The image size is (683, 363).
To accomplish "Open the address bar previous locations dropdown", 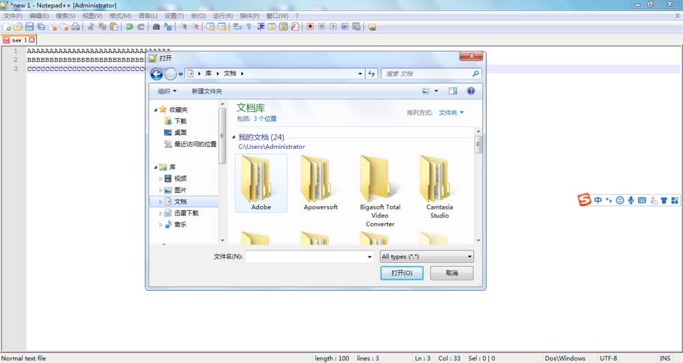I will click(360, 74).
